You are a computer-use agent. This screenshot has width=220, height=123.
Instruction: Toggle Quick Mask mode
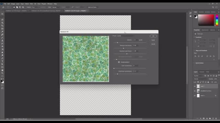(x=2, y=85)
